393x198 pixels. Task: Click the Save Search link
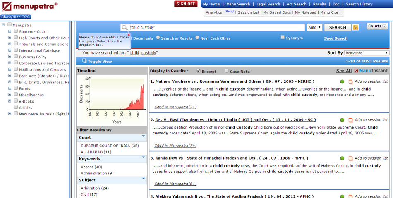point(335,38)
